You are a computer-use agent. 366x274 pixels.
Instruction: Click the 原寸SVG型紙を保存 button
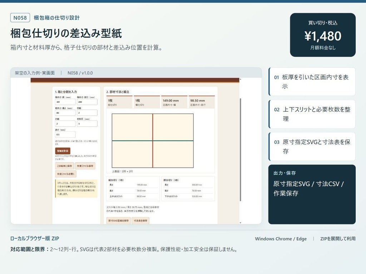point(118,220)
